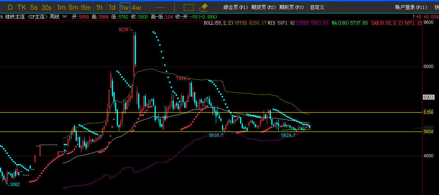Click the 高-低 range value 104
The height and width of the screenshot is (195, 439).
coord(169,17)
